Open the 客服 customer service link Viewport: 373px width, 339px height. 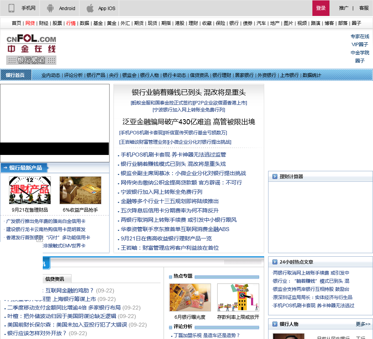click(364, 8)
